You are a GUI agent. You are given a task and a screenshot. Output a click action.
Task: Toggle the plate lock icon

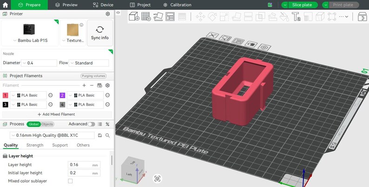[x=251, y=44]
